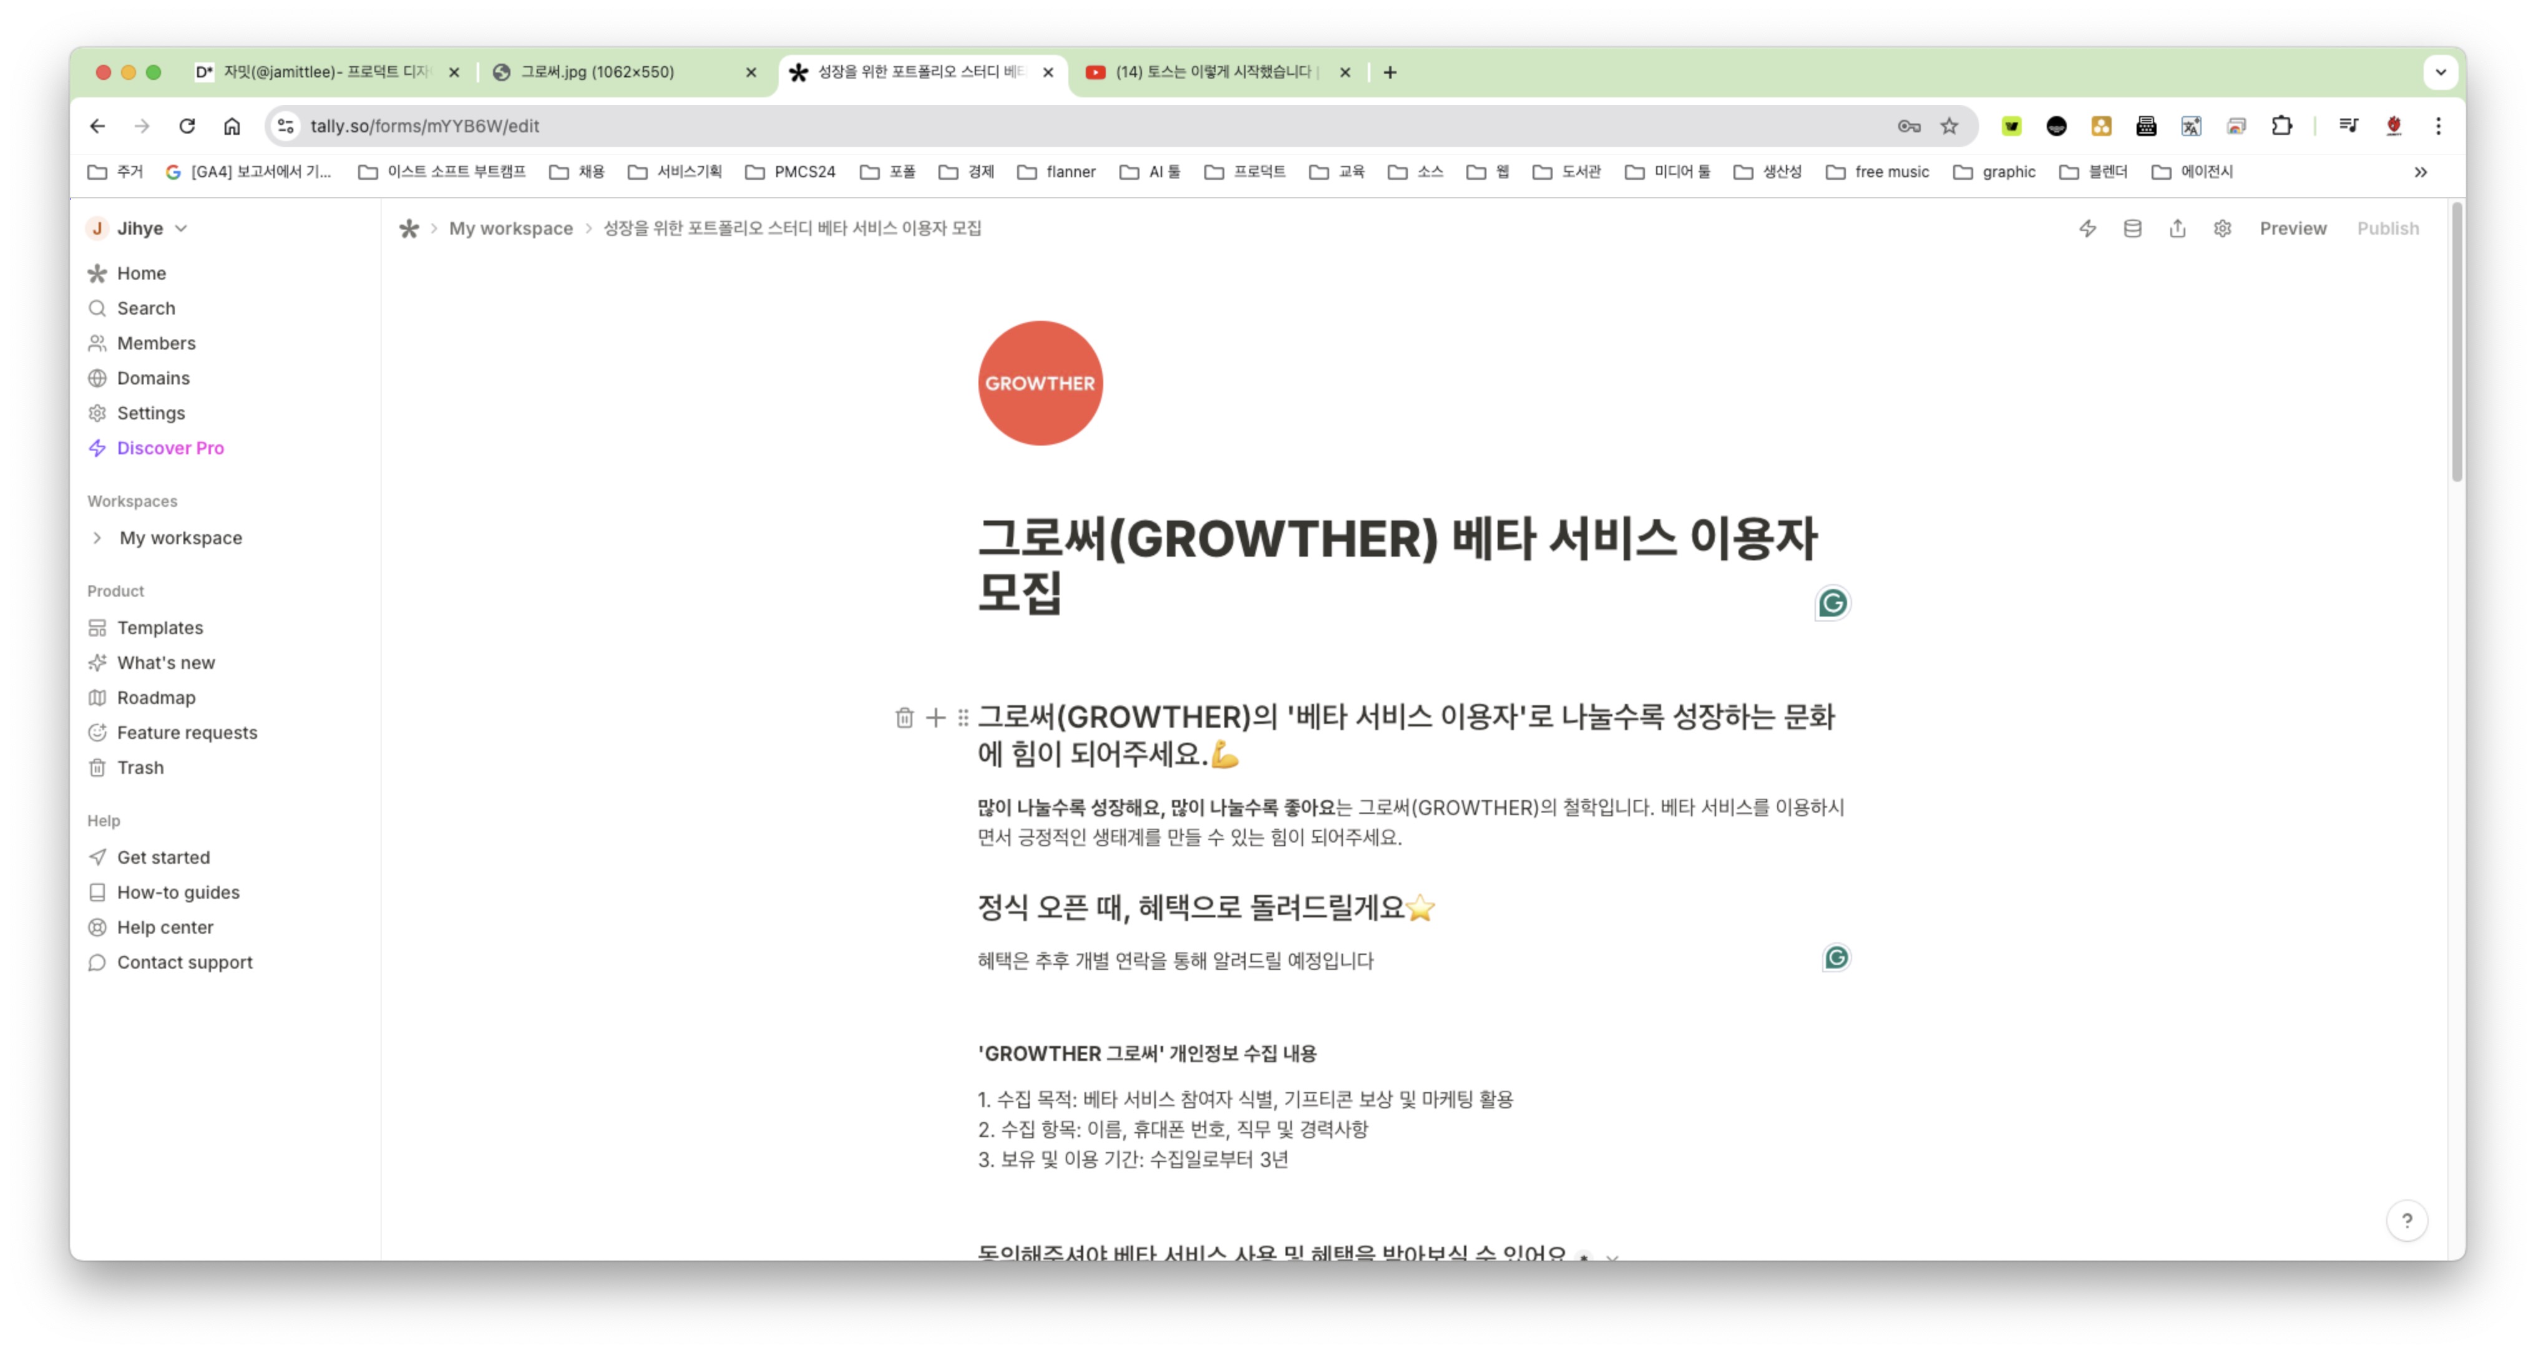
Task: Click the browser home icon
Action: point(232,126)
